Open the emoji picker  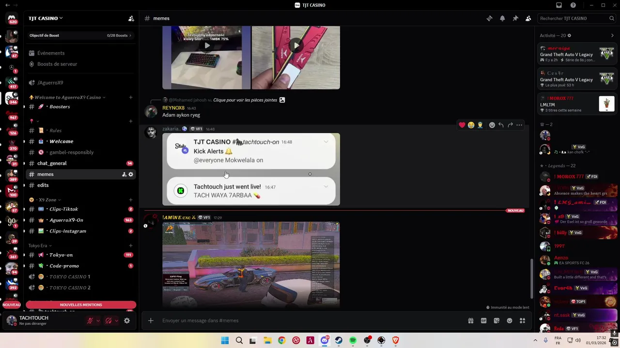510,320
